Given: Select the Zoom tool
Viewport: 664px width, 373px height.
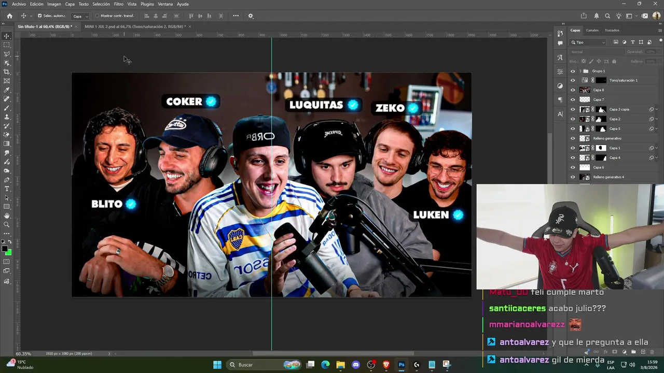Looking at the screenshot, I should (x=7, y=225).
